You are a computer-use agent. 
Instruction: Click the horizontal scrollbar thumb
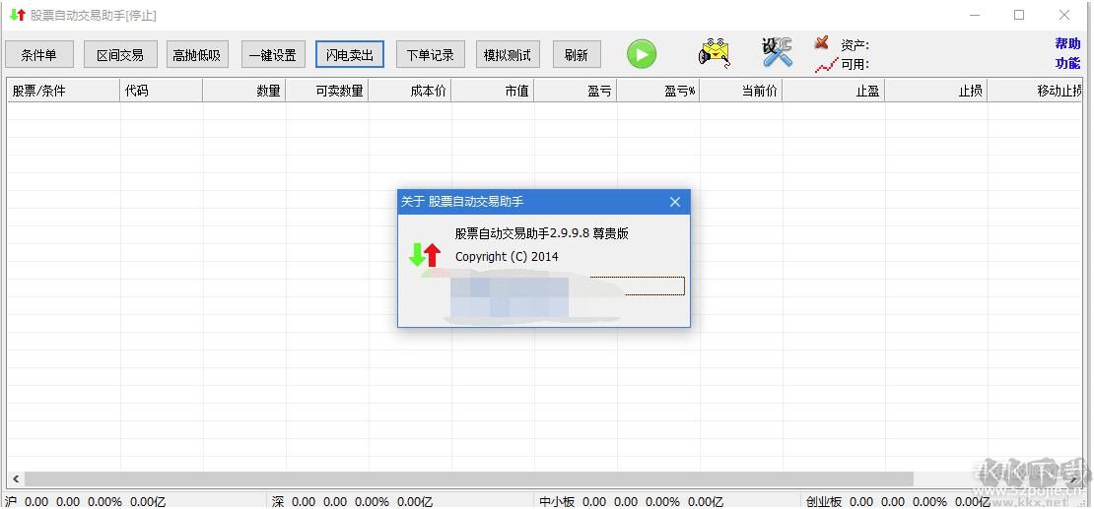pyautogui.click(x=468, y=479)
